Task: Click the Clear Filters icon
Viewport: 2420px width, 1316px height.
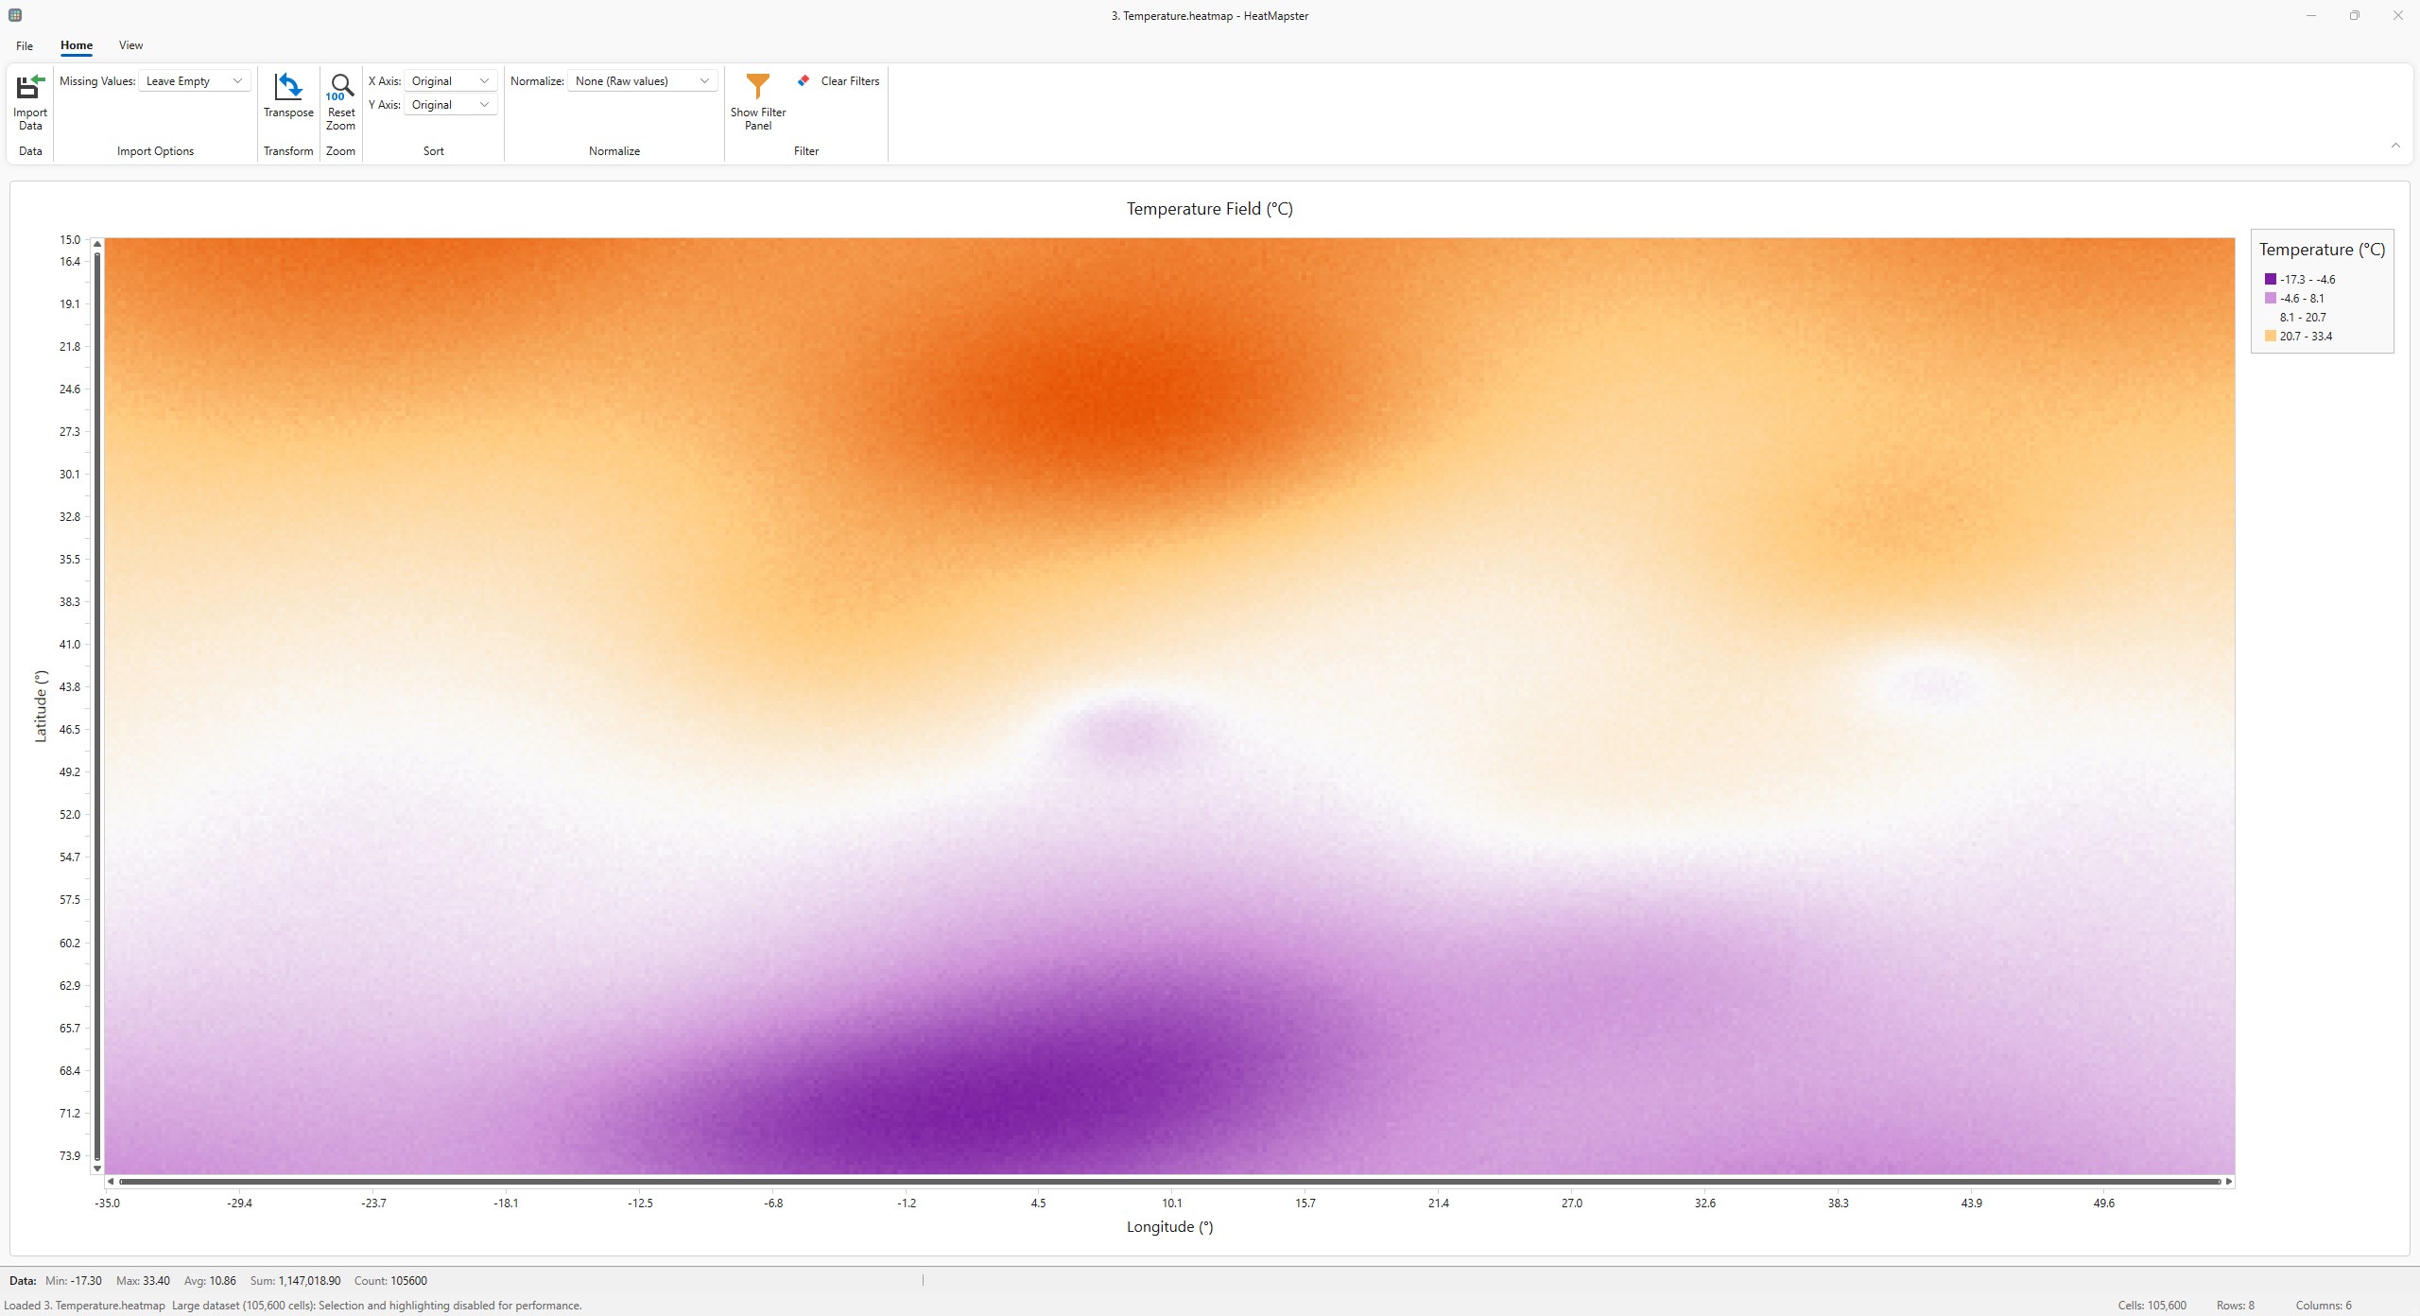Action: click(804, 80)
